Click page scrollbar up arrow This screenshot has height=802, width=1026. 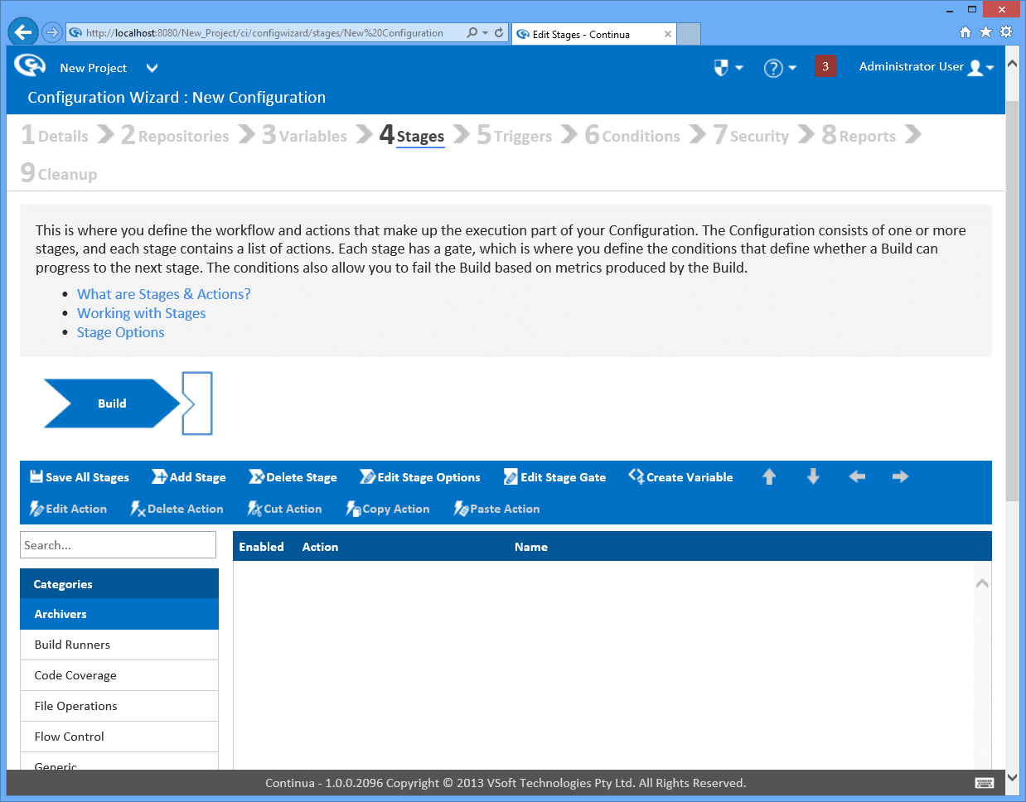click(x=1012, y=63)
